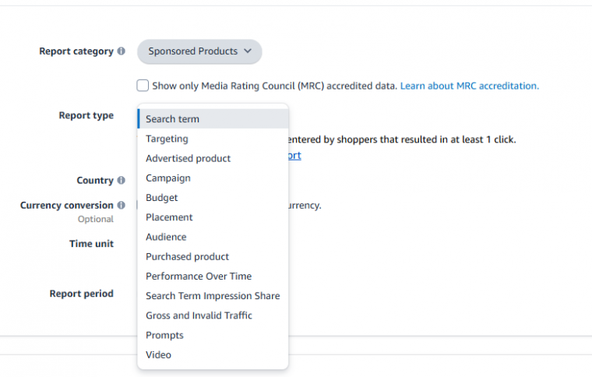The image size is (592, 377).
Task: Select Audience from the dropdown list
Action: [x=213, y=237]
